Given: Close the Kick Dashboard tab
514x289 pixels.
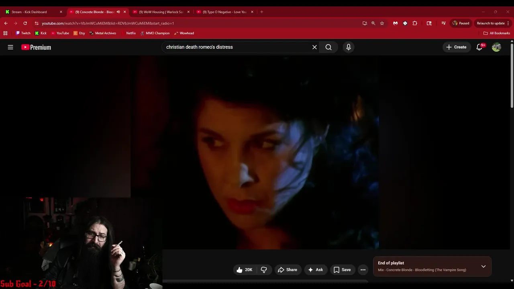Looking at the screenshot, I should [61, 12].
